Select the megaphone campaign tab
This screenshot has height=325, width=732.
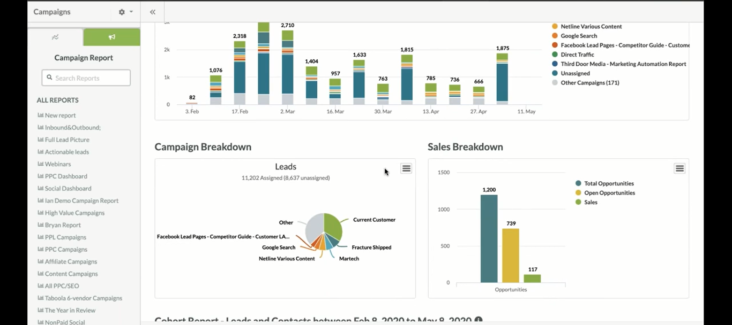click(111, 37)
